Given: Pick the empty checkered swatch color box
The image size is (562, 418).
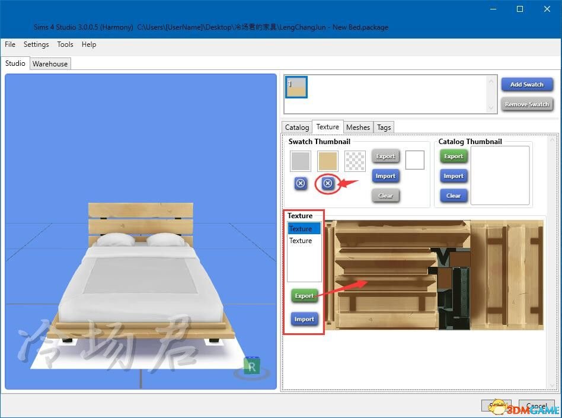Looking at the screenshot, I should pyautogui.click(x=355, y=161).
